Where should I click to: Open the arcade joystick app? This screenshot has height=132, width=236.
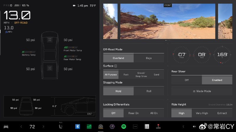coord(158,127)
